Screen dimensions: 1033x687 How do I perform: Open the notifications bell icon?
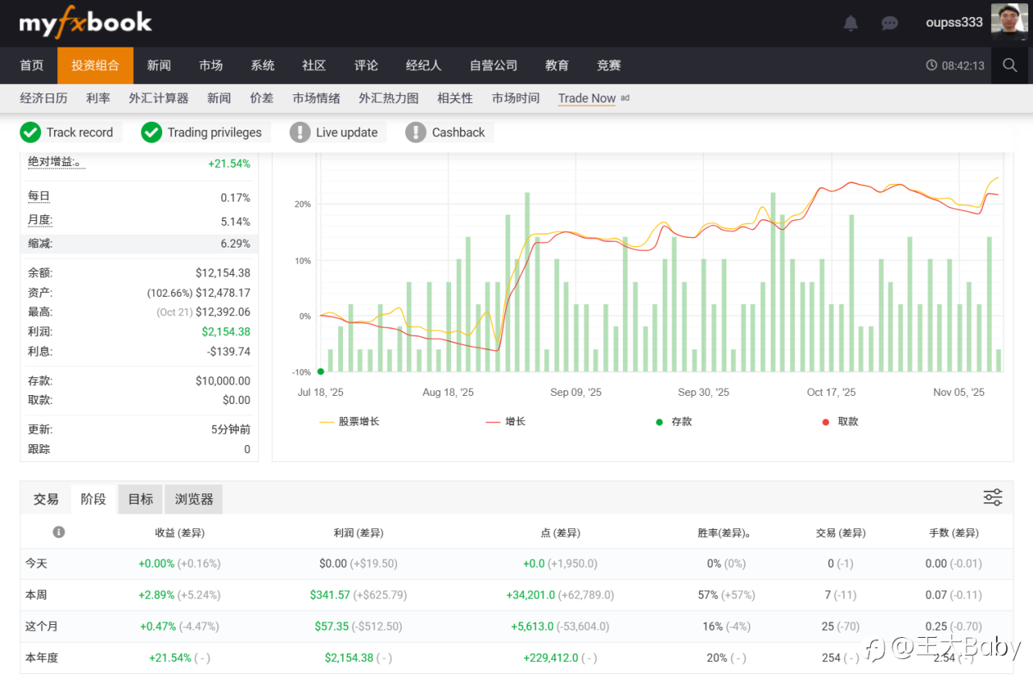pos(851,23)
